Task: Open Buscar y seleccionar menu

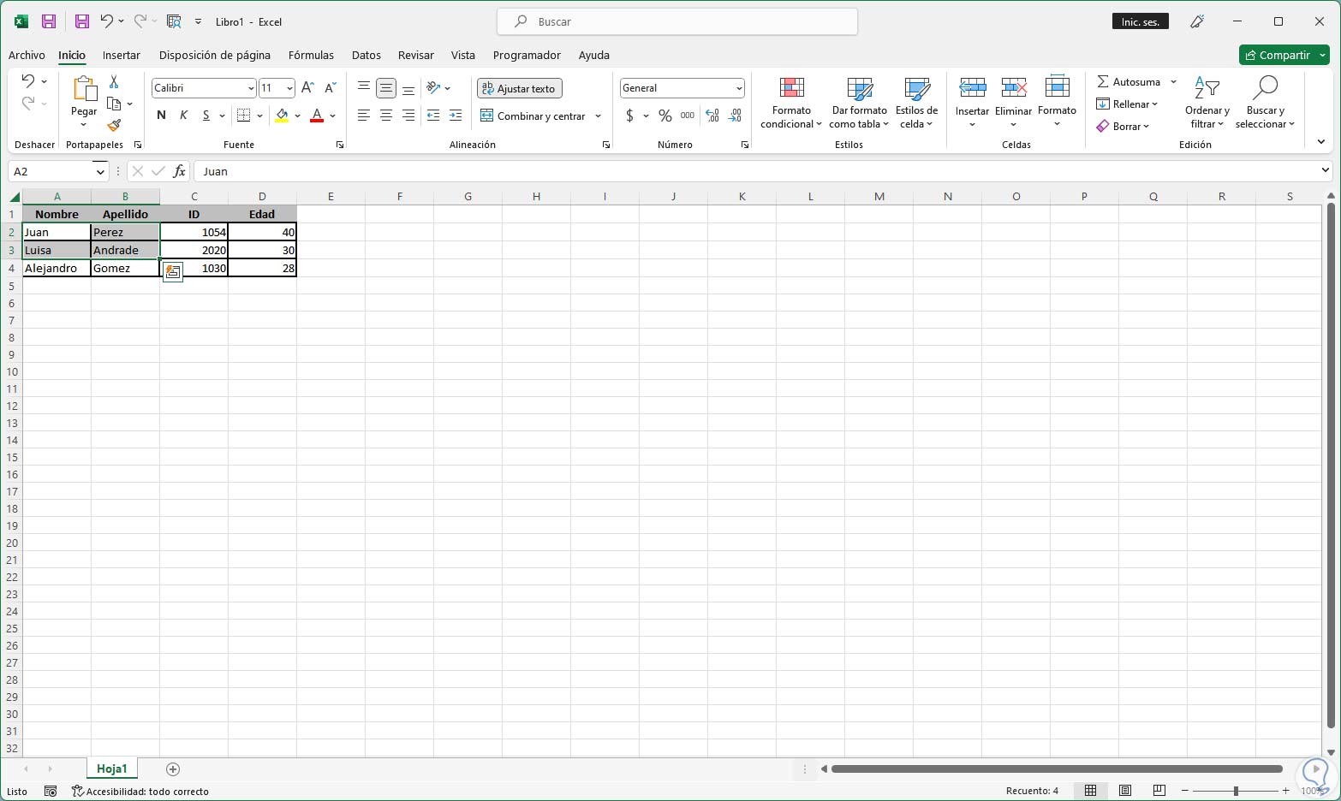Action: 1265,103
